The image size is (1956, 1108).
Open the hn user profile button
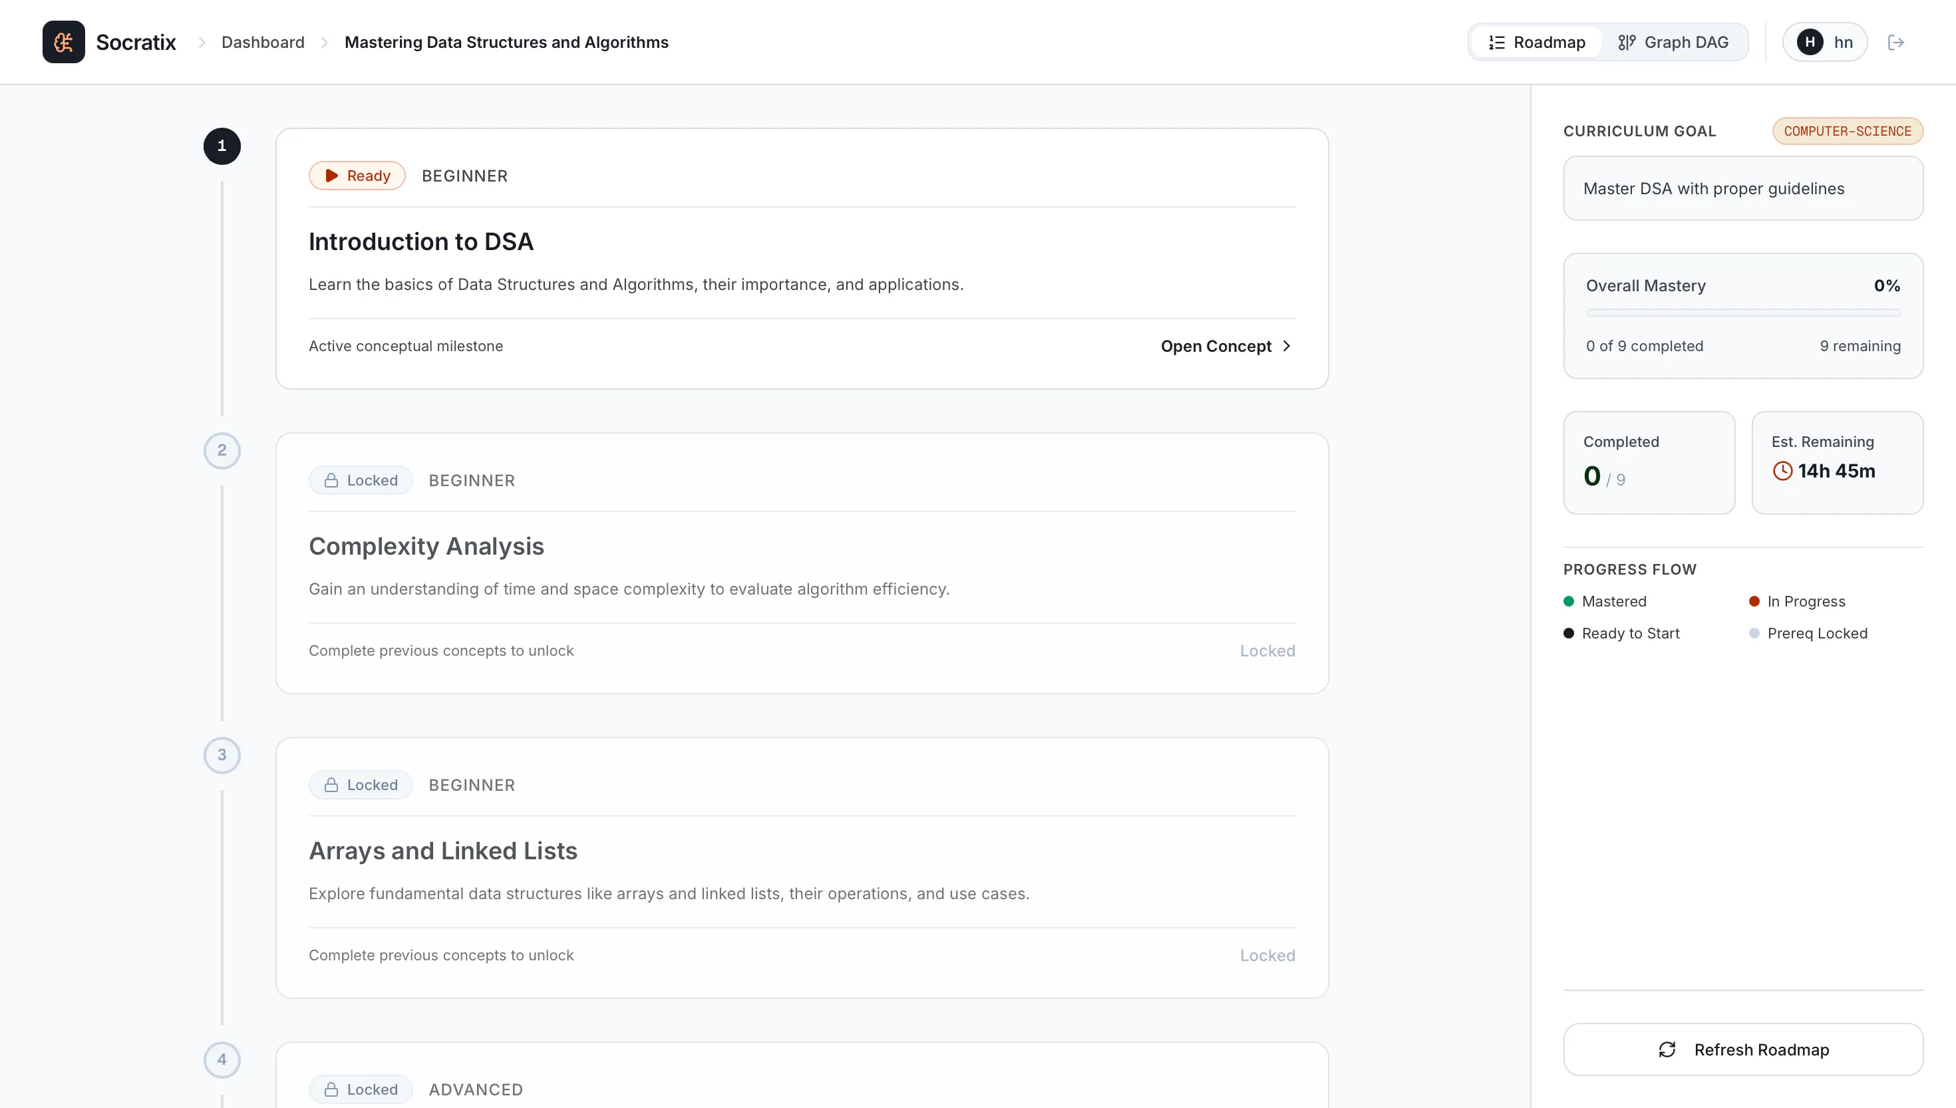click(x=1824, y=42)
